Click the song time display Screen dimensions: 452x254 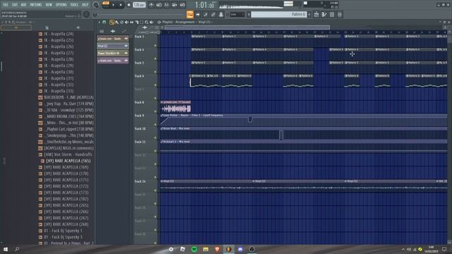(x=204, y=5)
